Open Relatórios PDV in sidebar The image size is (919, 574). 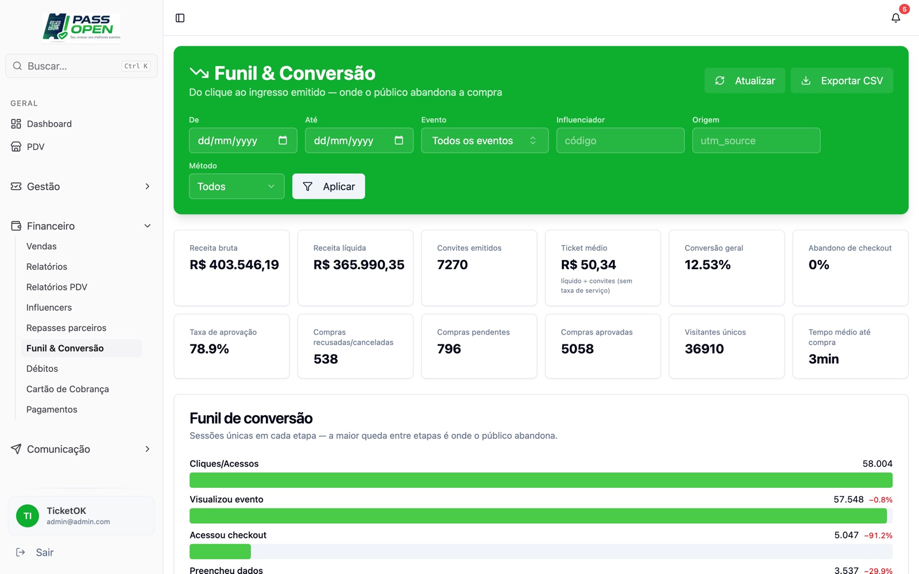click(57, 287)
